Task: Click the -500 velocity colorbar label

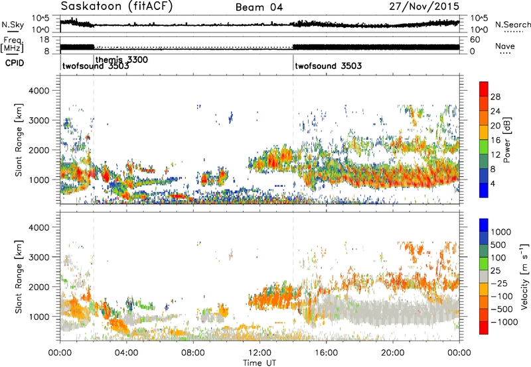Action: (x=502, y=309)
